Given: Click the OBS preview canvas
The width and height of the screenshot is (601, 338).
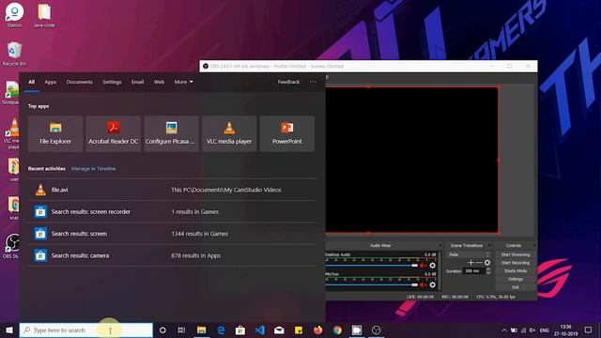Looking at the screenshot, I should 412,160.
